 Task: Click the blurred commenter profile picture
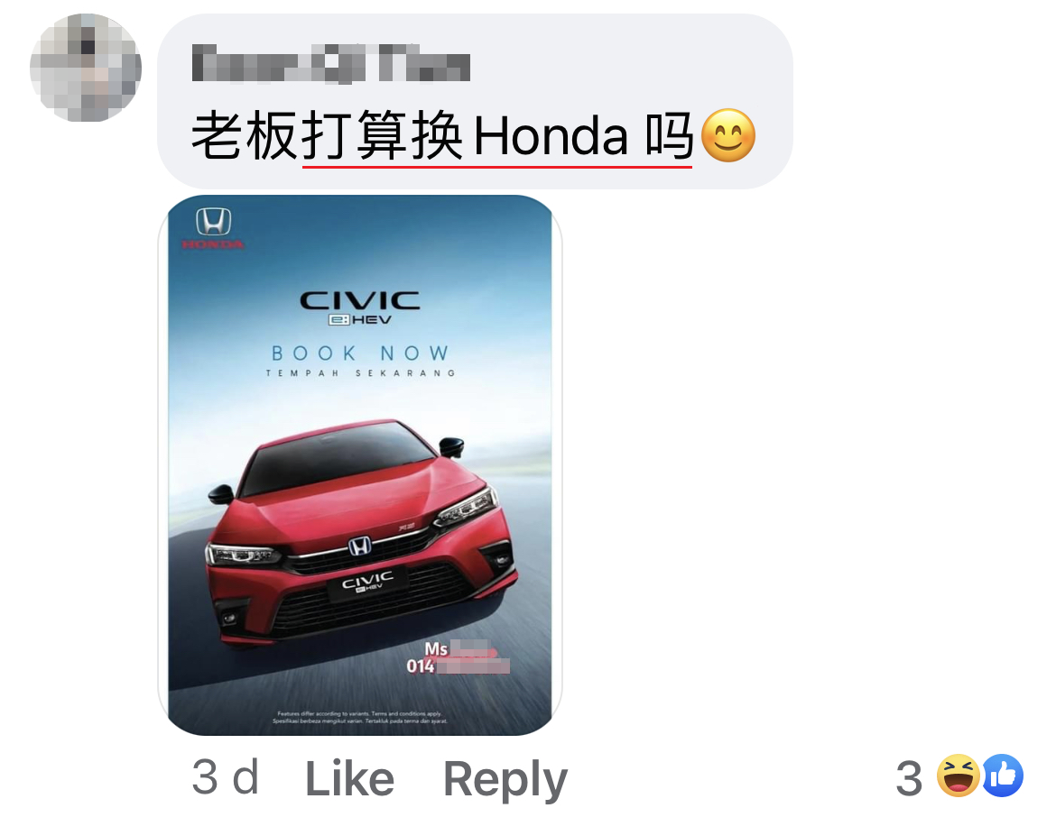pos(86,68)
